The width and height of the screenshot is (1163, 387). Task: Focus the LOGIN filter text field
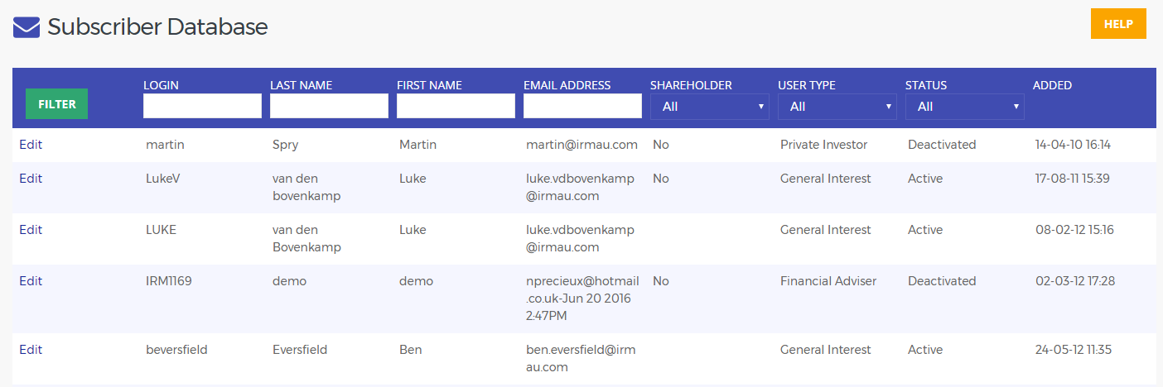pyautogui.click(x=202, y=106)
